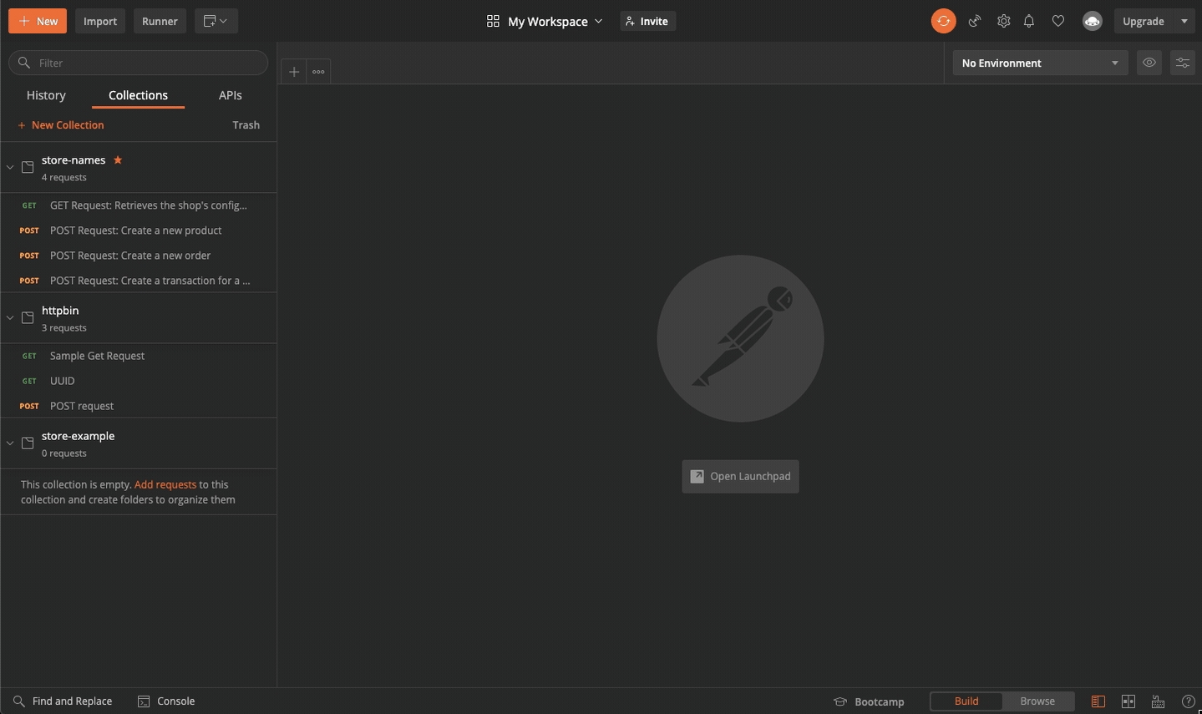
Task: Open the new window dropdown
Action: [216, 21]
